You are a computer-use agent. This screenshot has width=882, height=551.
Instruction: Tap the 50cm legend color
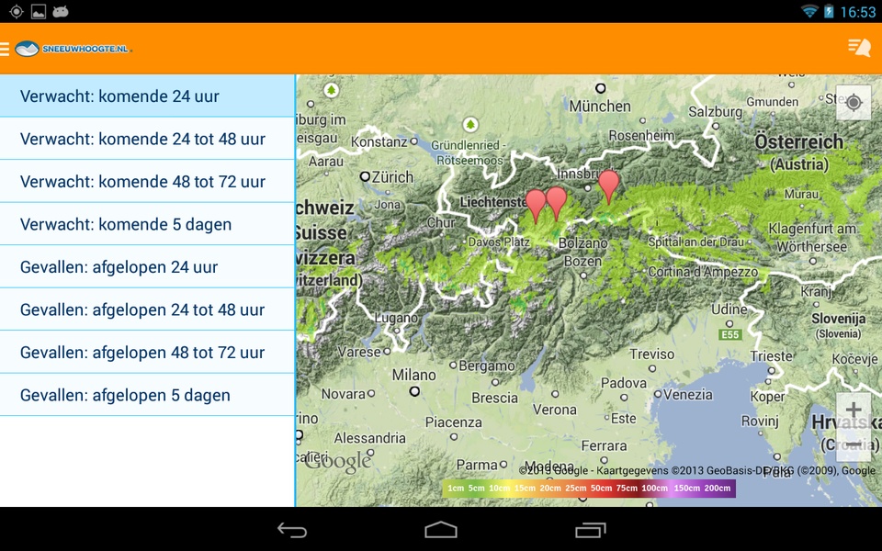[601, 488]
